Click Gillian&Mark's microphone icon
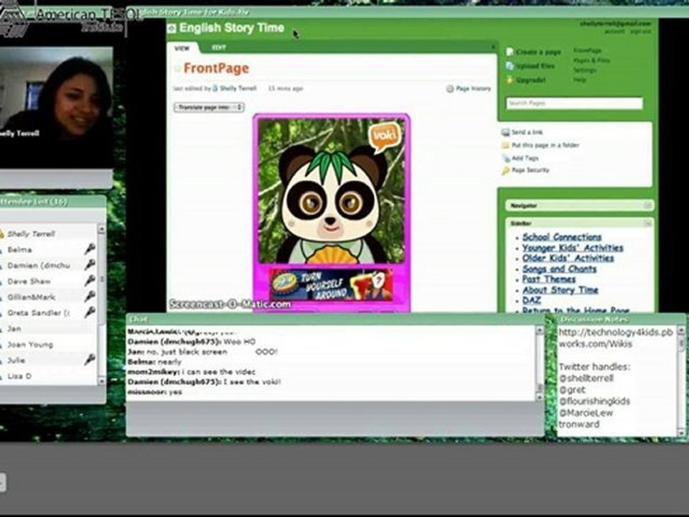689x517 pixels. [x=90, y=297]
